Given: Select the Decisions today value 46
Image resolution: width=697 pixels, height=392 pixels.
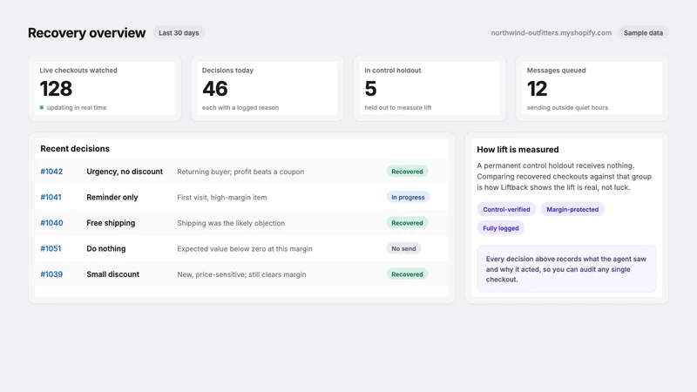Looking at the screenshot, I should 215,89.
